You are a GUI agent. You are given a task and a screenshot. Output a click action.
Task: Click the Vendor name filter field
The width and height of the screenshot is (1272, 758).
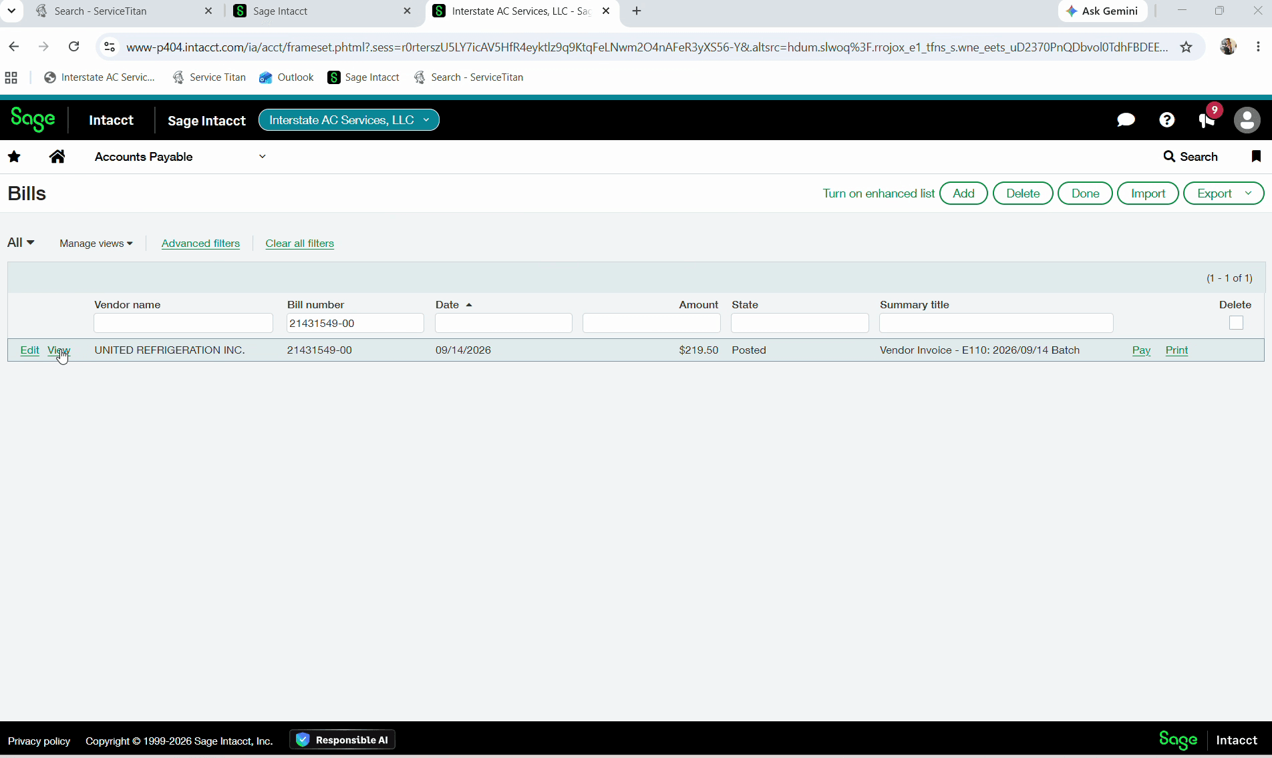click(183, 323)
